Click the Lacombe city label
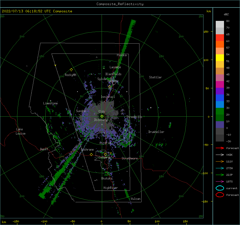The height and width of the screenshot is (225, 240). pos(115,67)
